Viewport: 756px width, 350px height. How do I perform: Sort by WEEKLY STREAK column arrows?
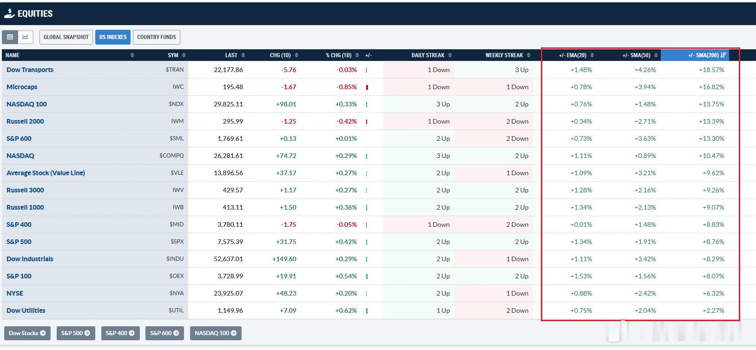529,55
